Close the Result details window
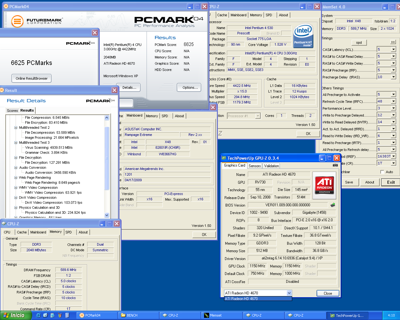Screen dimensions: 400x320 [x=114, y=90]
